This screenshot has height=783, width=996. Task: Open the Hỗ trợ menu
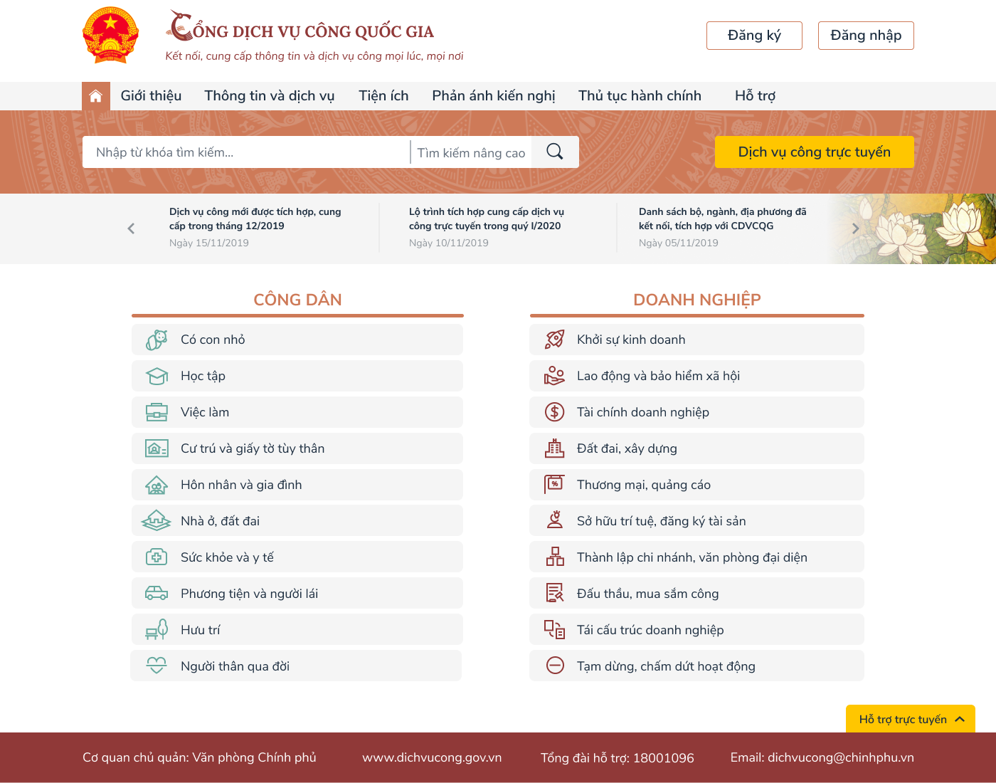(x=755, y=96)
